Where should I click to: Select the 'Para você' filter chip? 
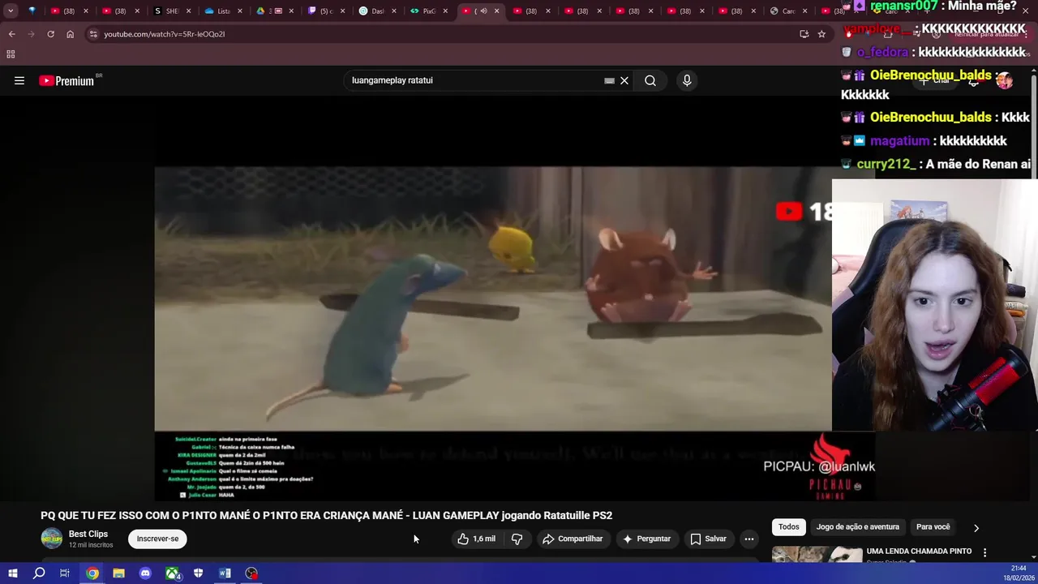coord(933,527)
